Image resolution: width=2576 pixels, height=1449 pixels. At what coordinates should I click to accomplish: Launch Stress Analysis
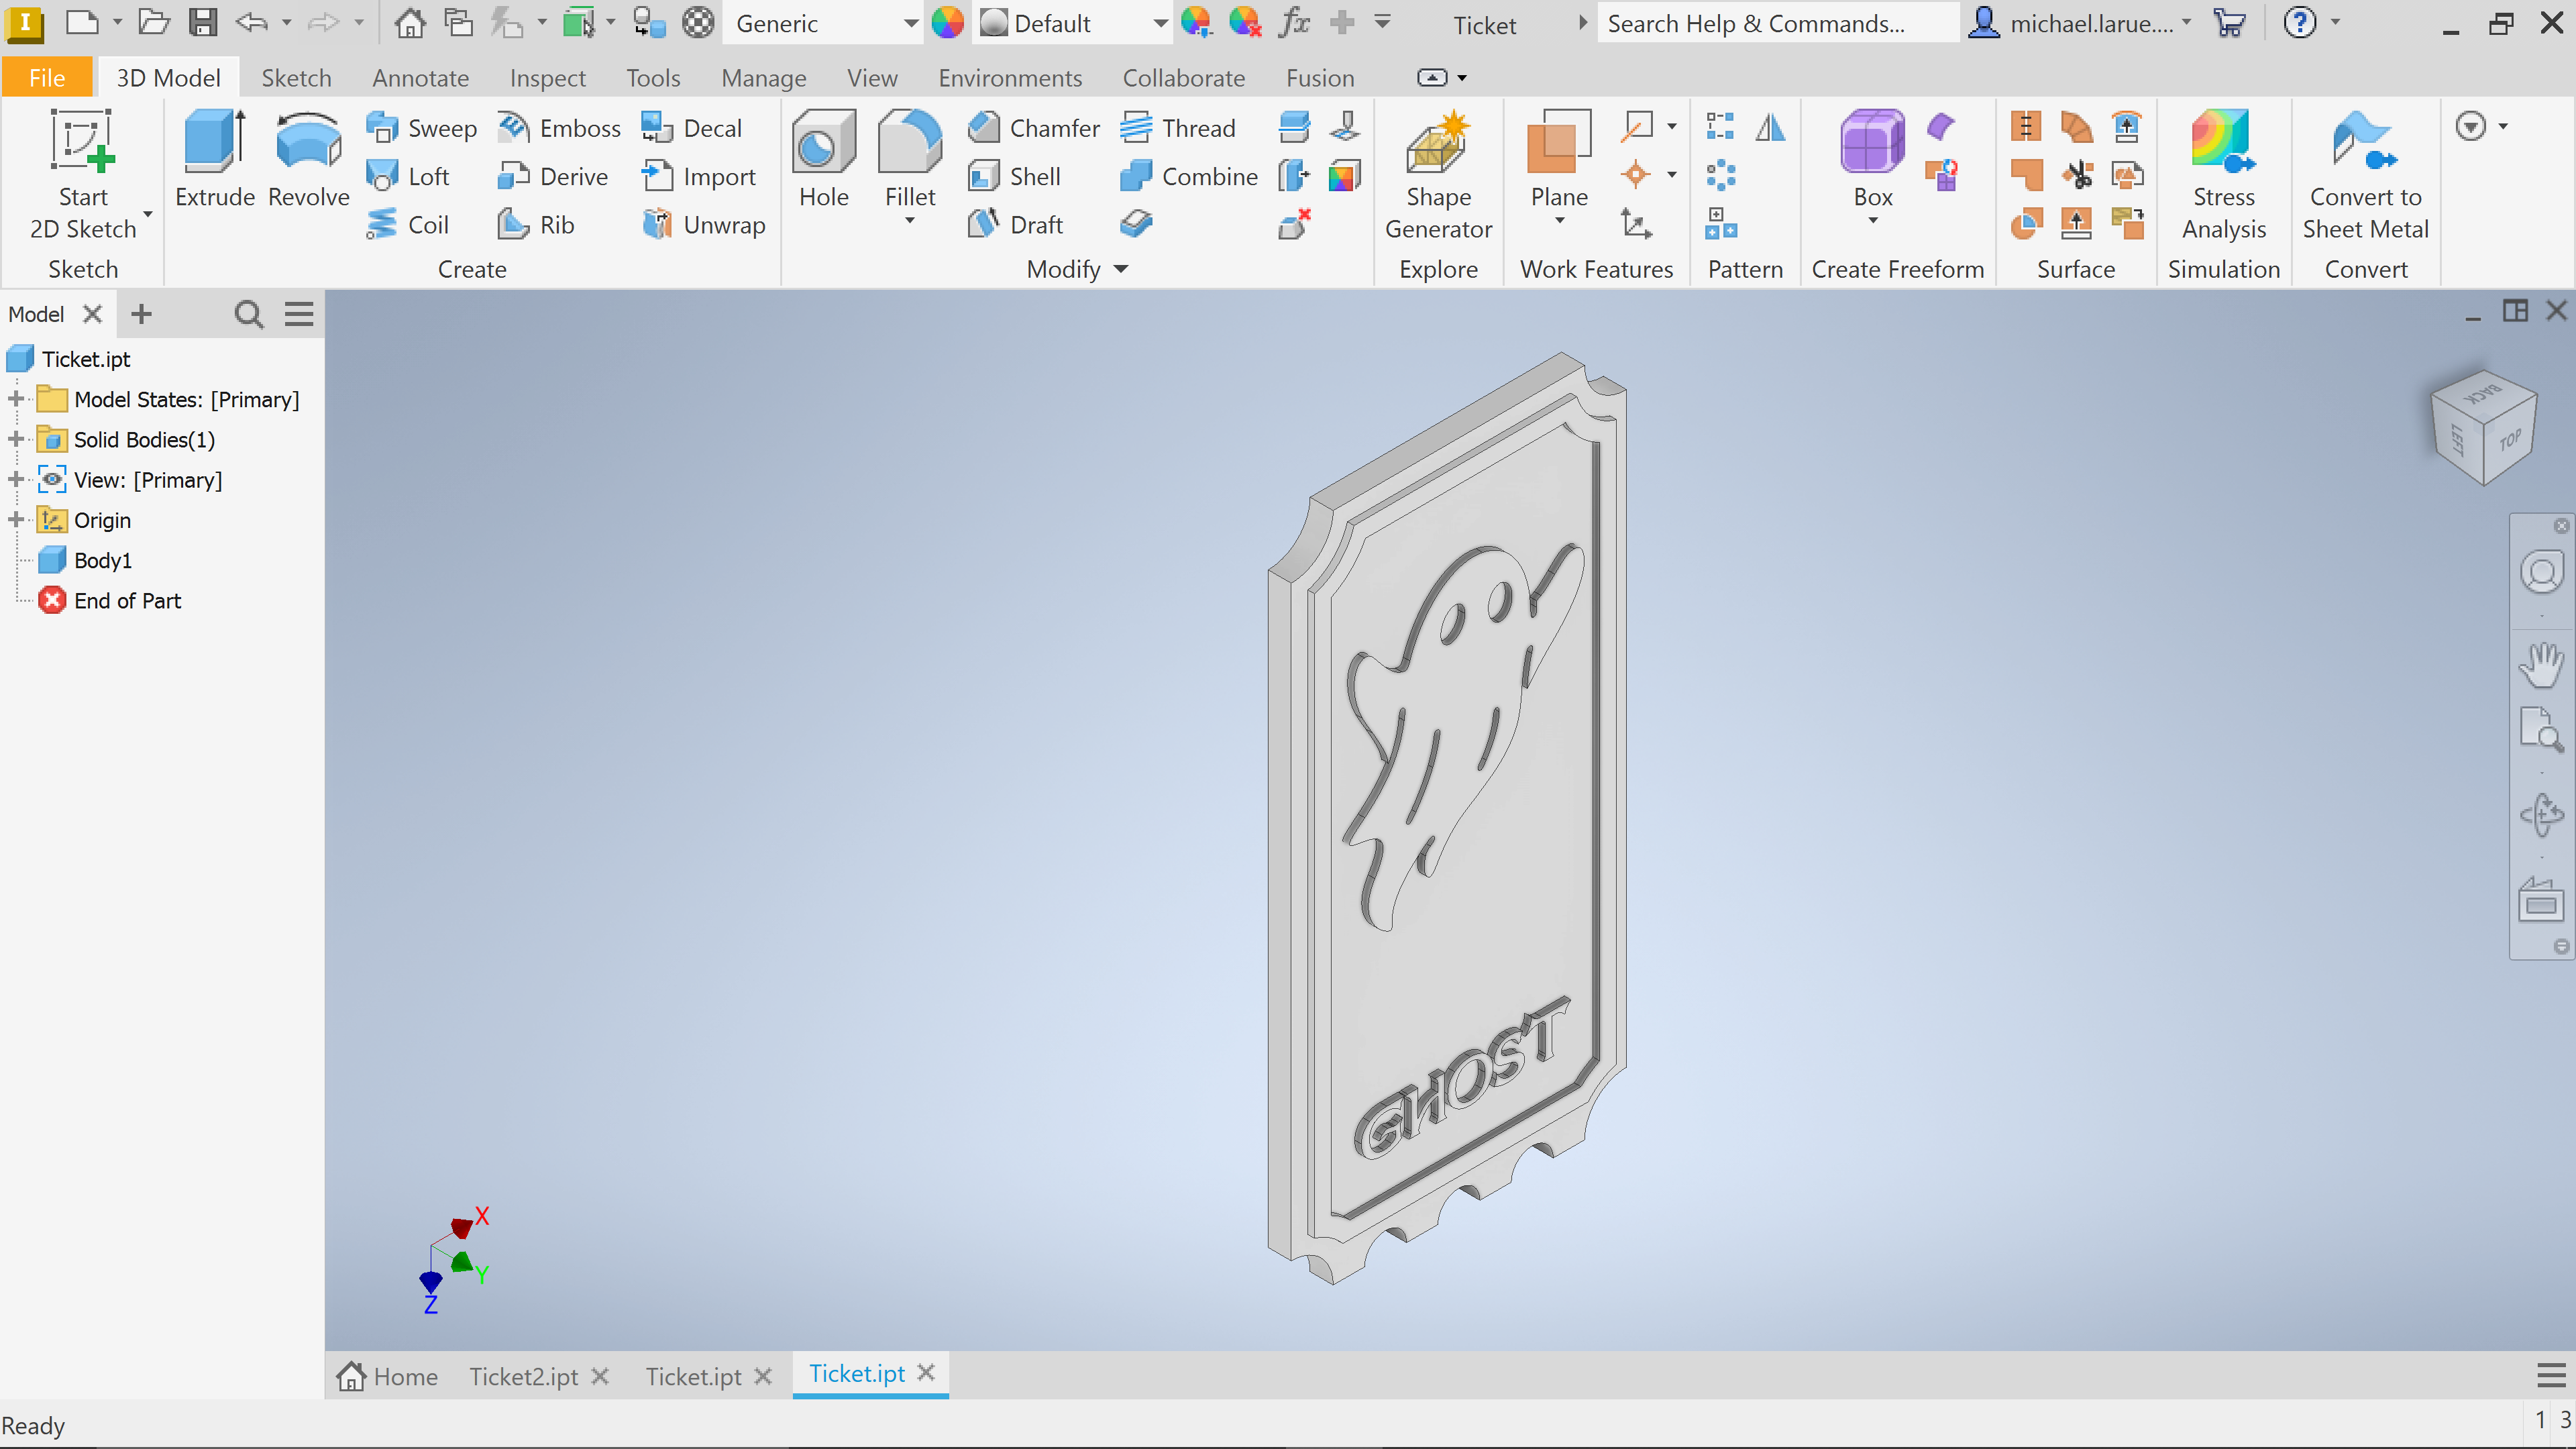pyautogui.click(x=2223, y=175)
